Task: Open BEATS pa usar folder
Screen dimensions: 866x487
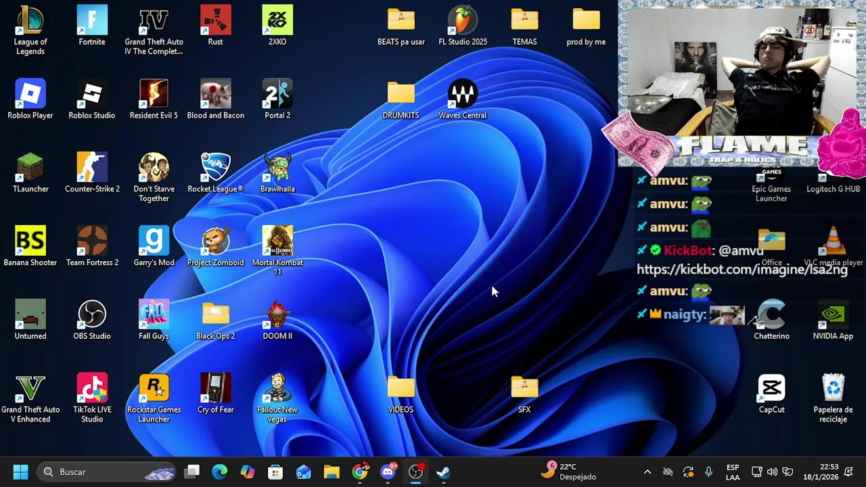Action: 401,26
